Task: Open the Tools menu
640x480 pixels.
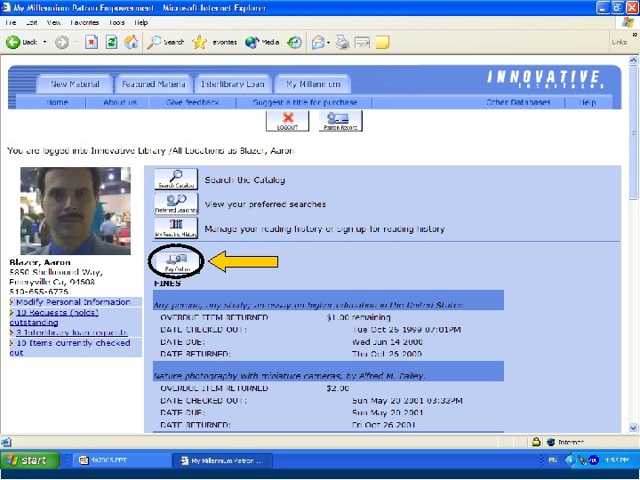Action: pos(116,22)
